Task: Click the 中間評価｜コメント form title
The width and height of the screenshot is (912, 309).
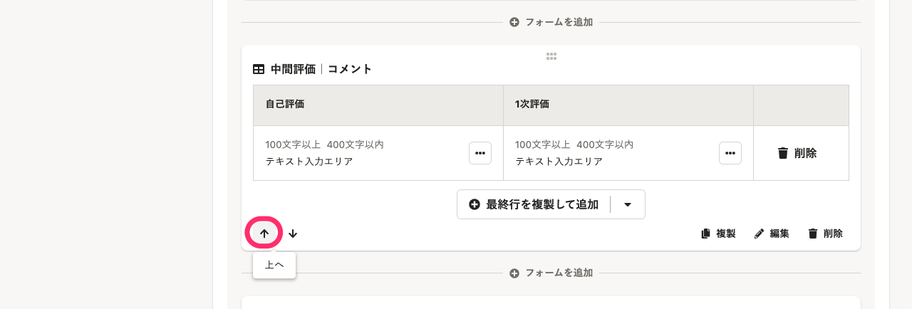Action: [x=321, y=69]
